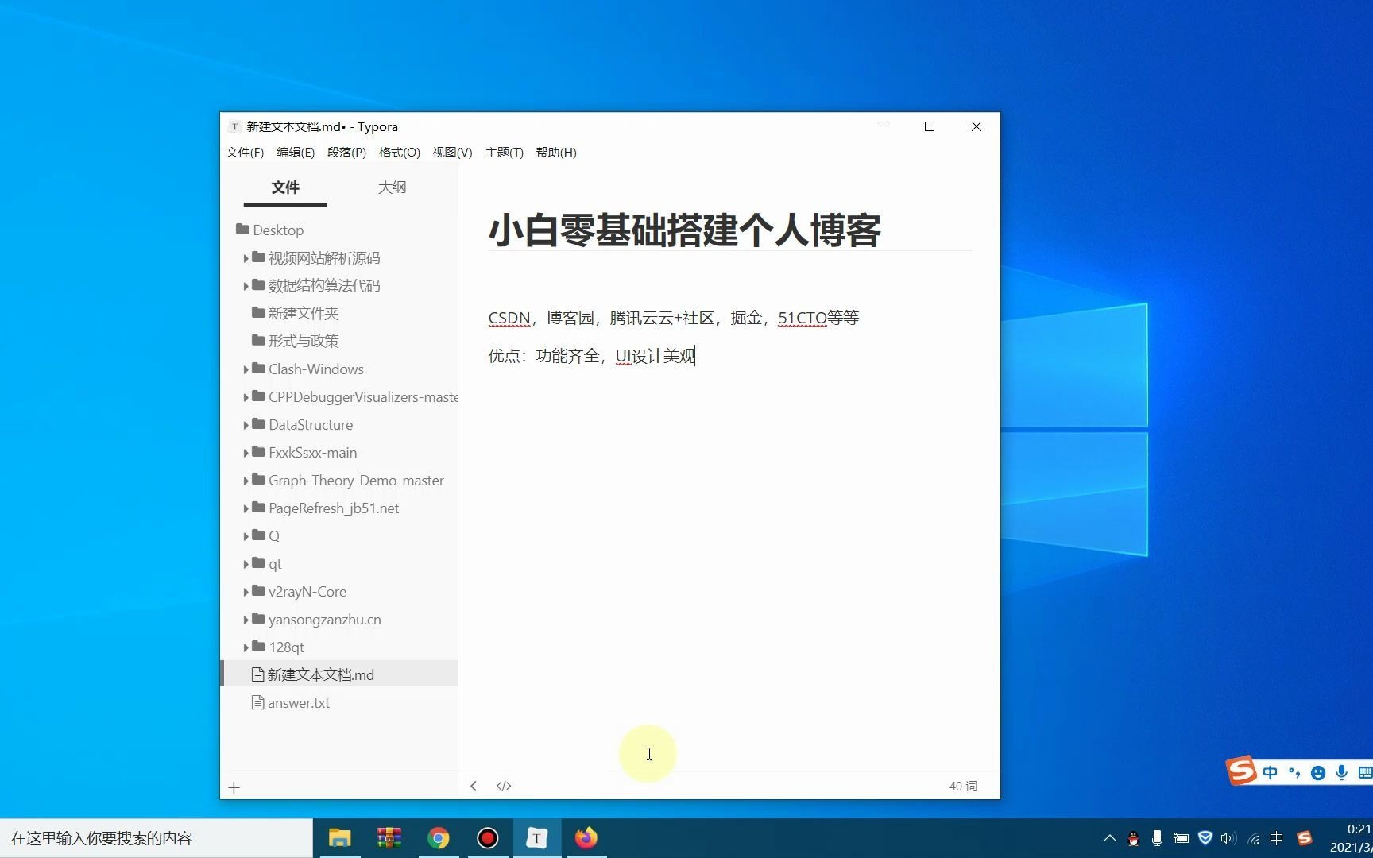The width and height of the screenshot is (1373, 858).
Task: Click the back chevron in Typora status bar
Action: (x=474, y=786)
